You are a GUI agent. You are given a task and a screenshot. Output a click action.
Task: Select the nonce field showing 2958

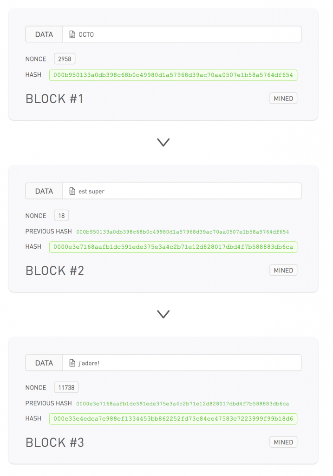click(65, 59)
